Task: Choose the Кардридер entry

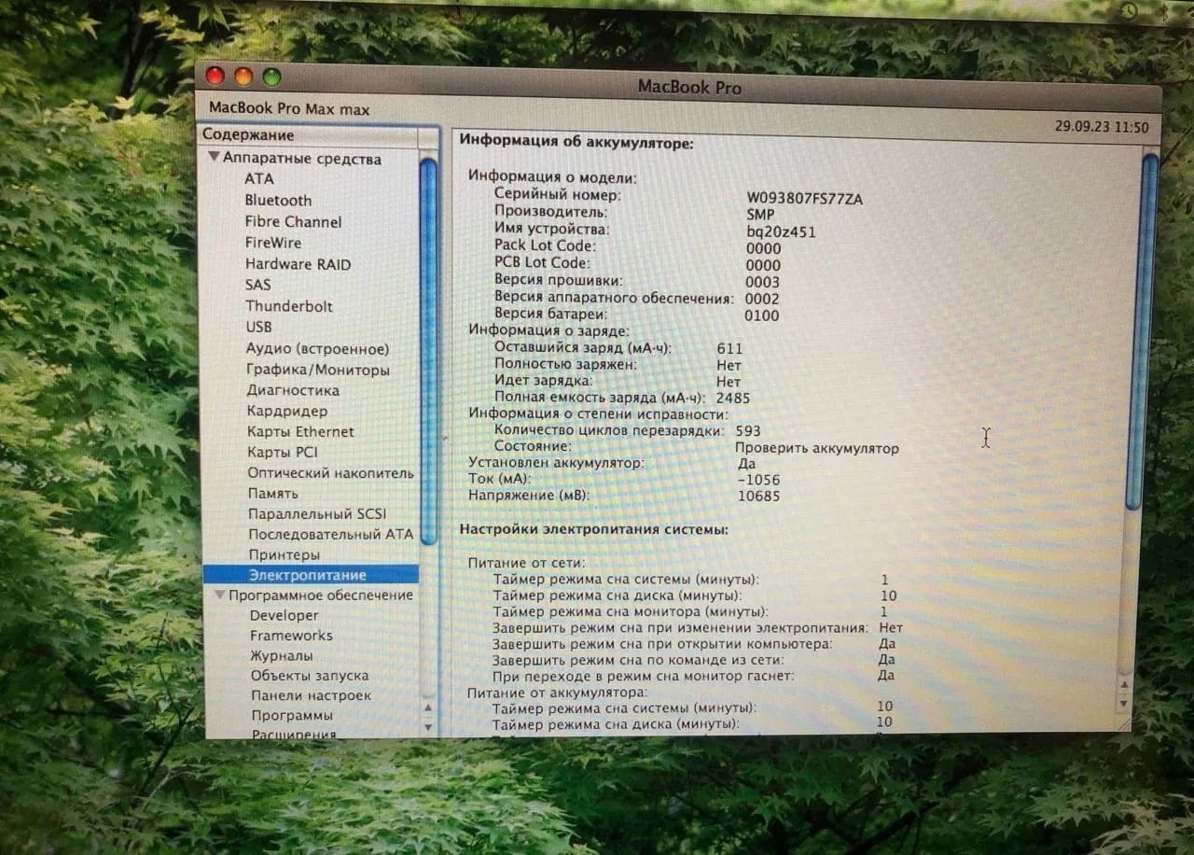Action: 287,411
